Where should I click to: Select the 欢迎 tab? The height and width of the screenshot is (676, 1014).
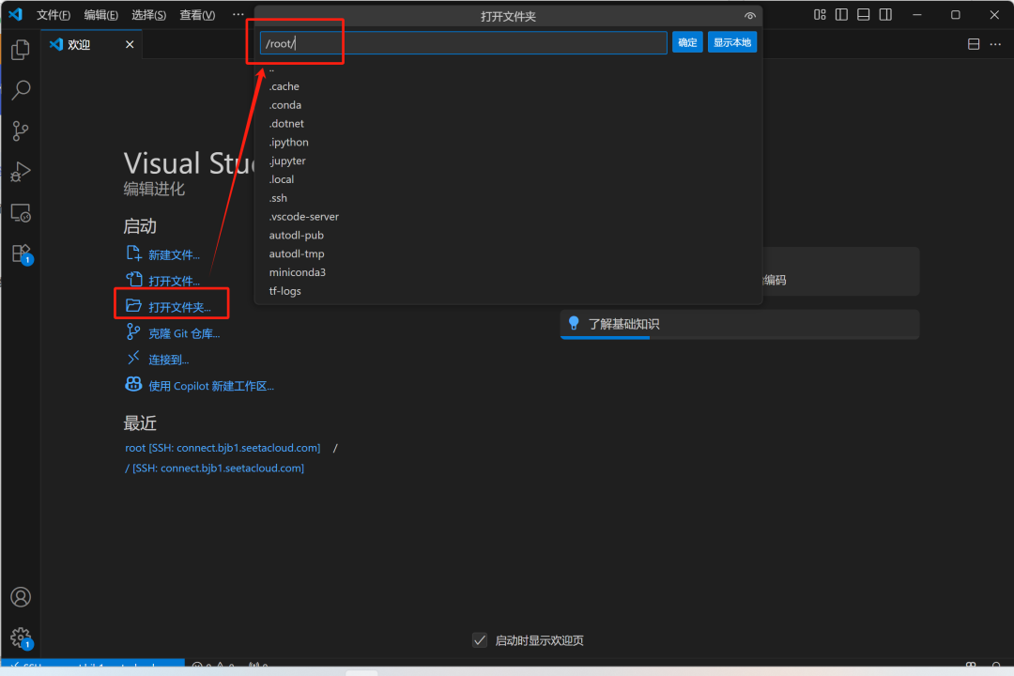point(92,44)
